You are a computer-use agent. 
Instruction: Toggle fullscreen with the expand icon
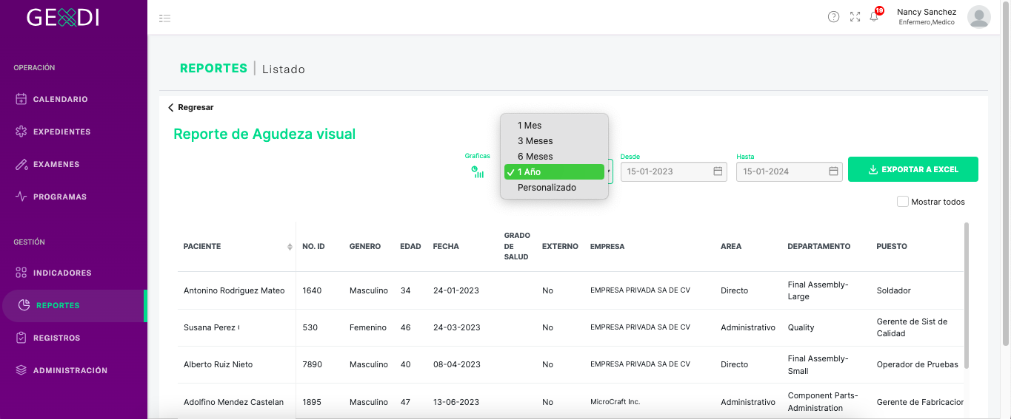(x=855, y=17)
